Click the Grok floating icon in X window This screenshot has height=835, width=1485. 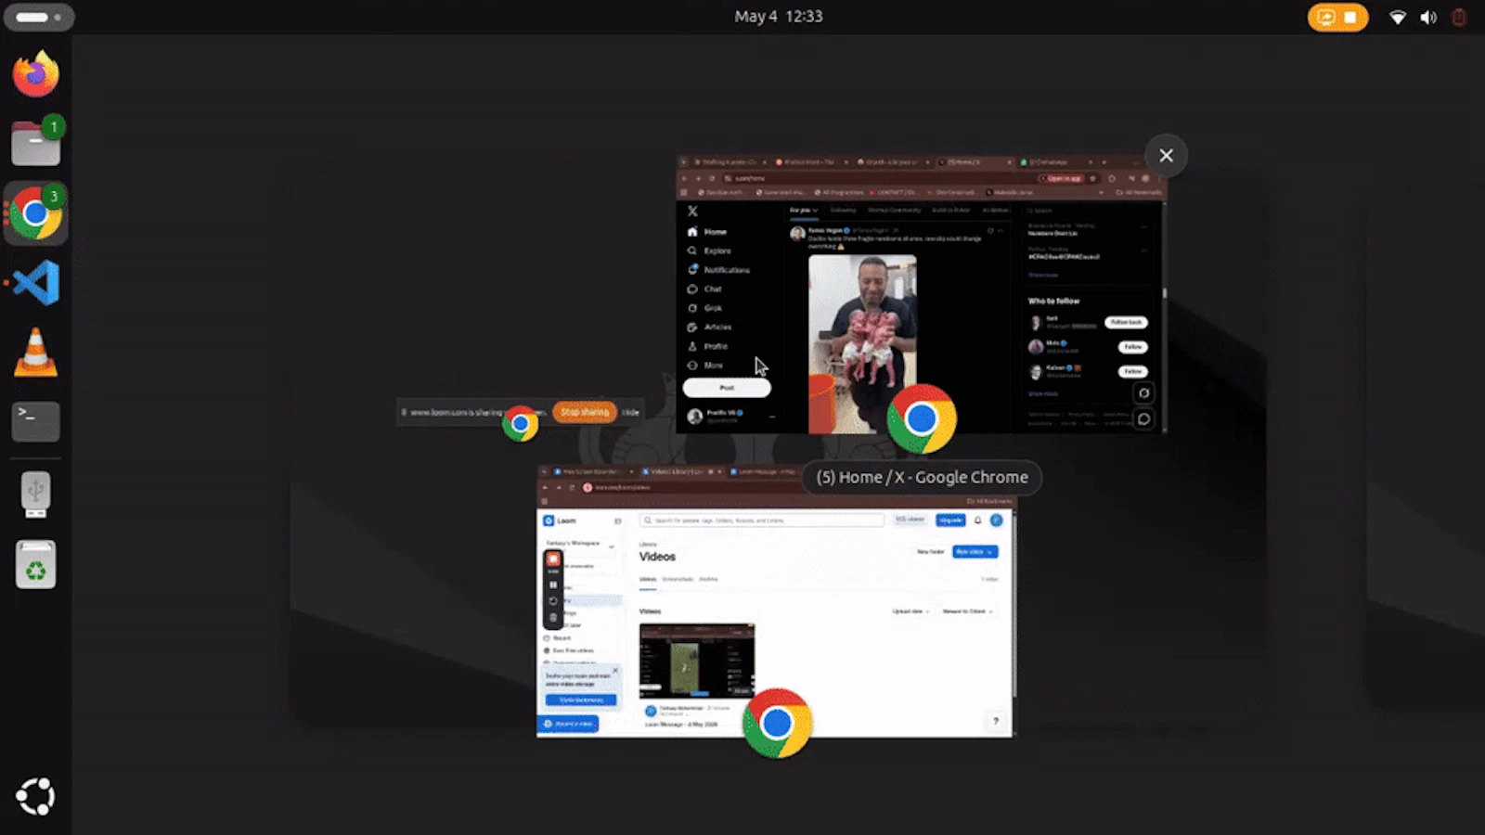tap(1143, 393)
